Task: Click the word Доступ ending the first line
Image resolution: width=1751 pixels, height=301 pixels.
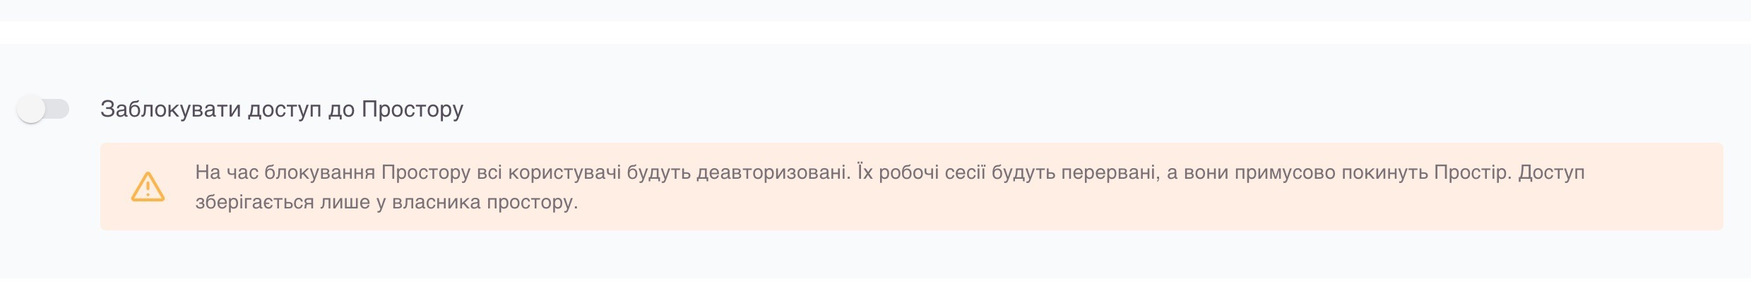Action: coord(1551,172)
